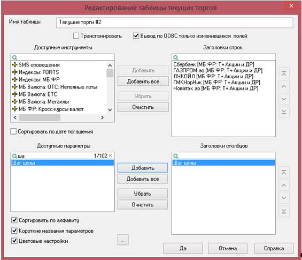Select Шаг цены in Доступные параметры list
The image size is (302, 260).
(x=63, y=162)
